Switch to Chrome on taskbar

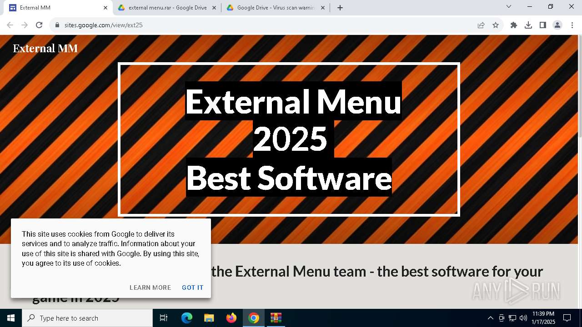tap(254, 318)
